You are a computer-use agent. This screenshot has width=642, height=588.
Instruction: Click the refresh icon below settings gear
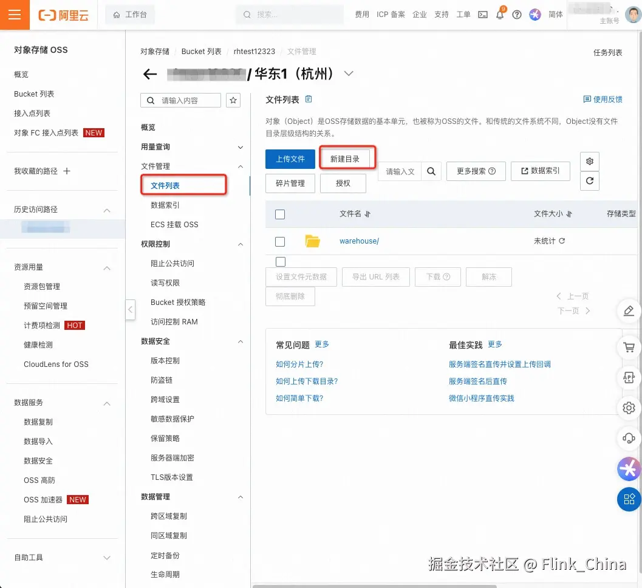[x=590, y=181]
